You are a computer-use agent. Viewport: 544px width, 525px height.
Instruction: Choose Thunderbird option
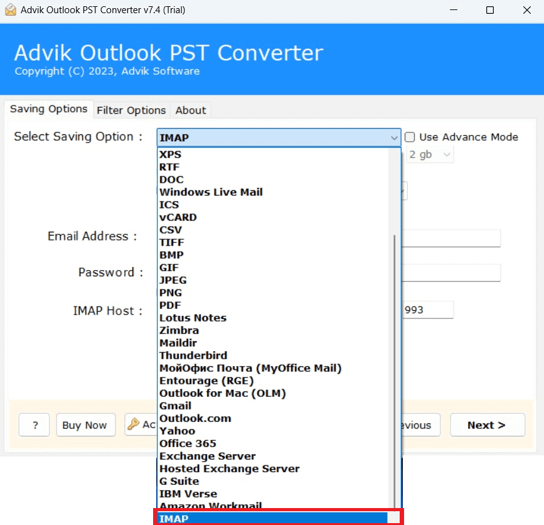coord(273,355)
